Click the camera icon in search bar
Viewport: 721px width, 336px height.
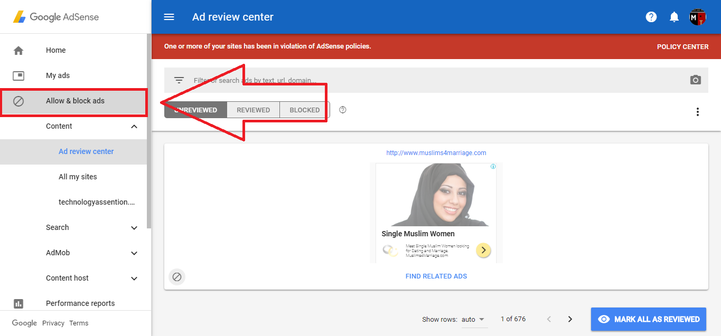[x=696, y=80]
